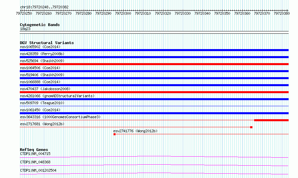Viewport: 298px width, 178px height.
Task: Open transcript CTDP1|NM_004715
Action: 35,154
